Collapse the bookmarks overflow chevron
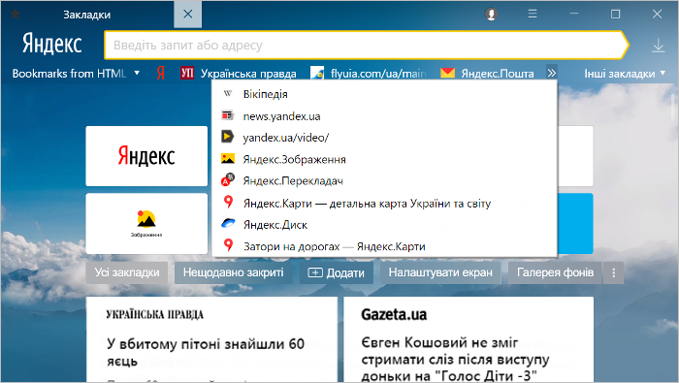 (551, 73)
